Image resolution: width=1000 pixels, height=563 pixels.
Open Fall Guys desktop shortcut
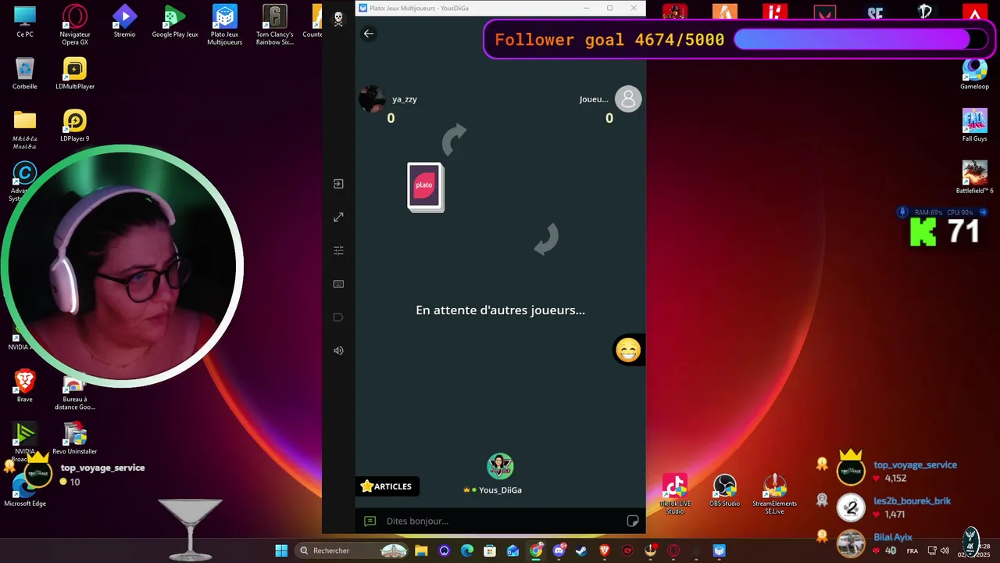tap(975, 126)
